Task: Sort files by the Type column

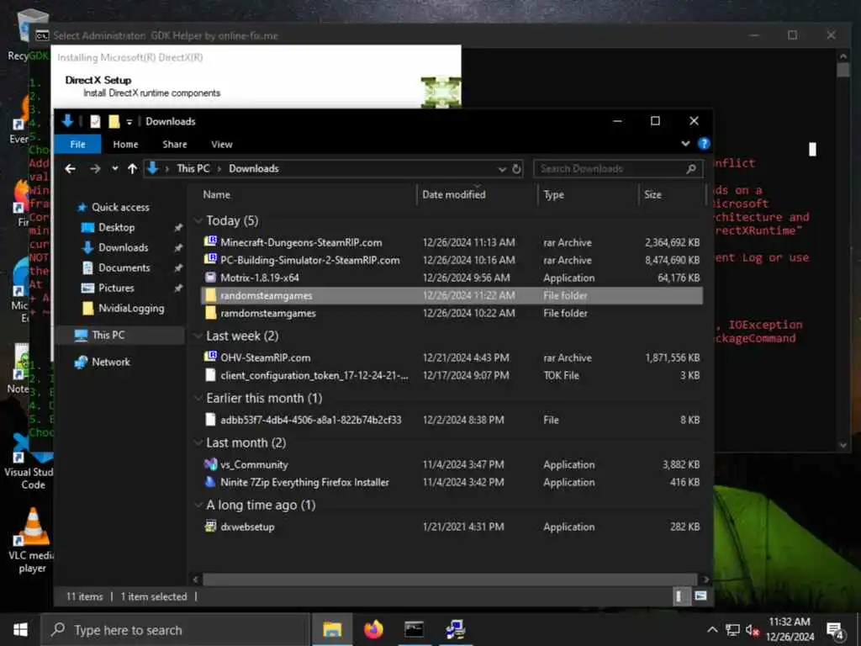Action: [x=553, y=194]
